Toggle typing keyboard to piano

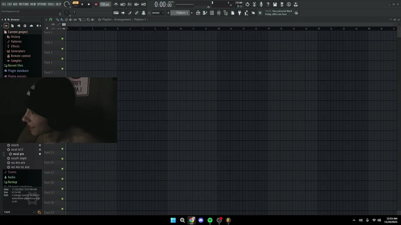pos(116,13)
